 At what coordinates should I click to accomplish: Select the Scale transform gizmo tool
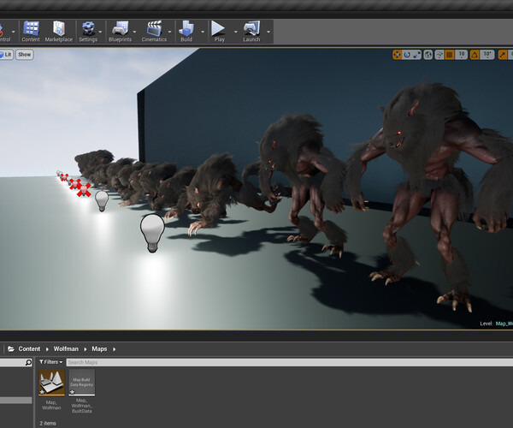pos(417,55)
